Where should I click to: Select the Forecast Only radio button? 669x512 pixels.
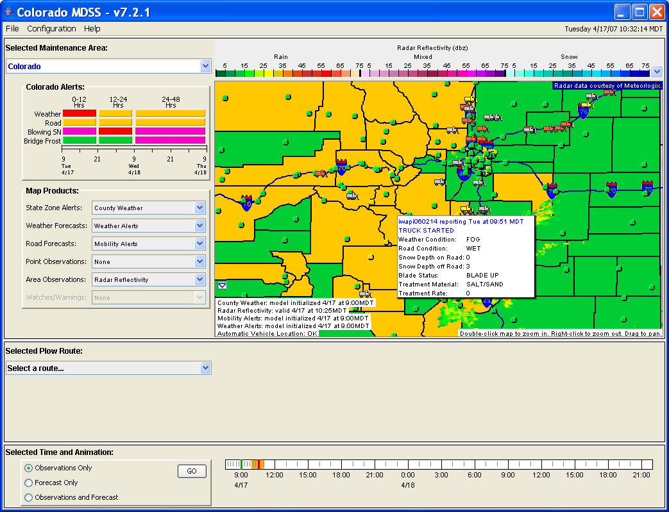(x=28, y=483)
